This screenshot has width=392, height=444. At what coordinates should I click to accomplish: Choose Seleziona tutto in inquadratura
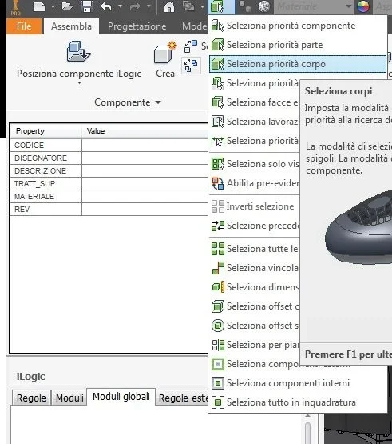coord(297,402)
